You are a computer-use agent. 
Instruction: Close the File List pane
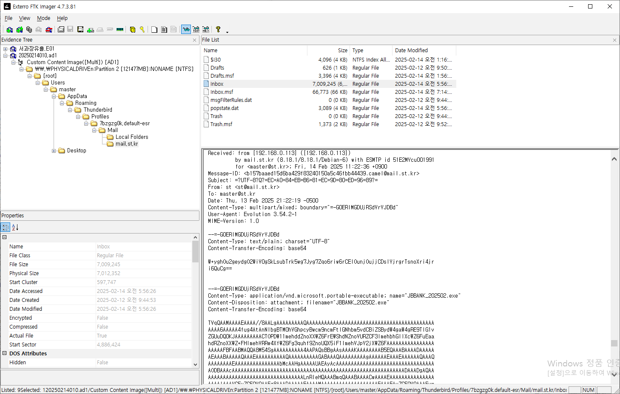point(614,40)
